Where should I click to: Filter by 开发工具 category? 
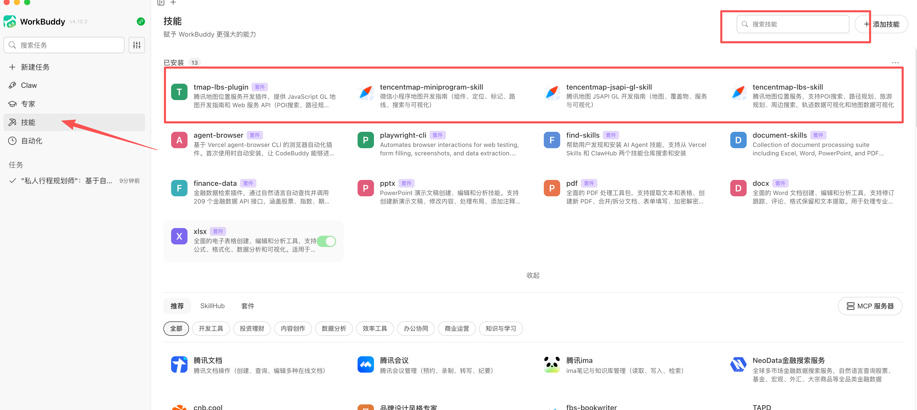click(211, 329)
